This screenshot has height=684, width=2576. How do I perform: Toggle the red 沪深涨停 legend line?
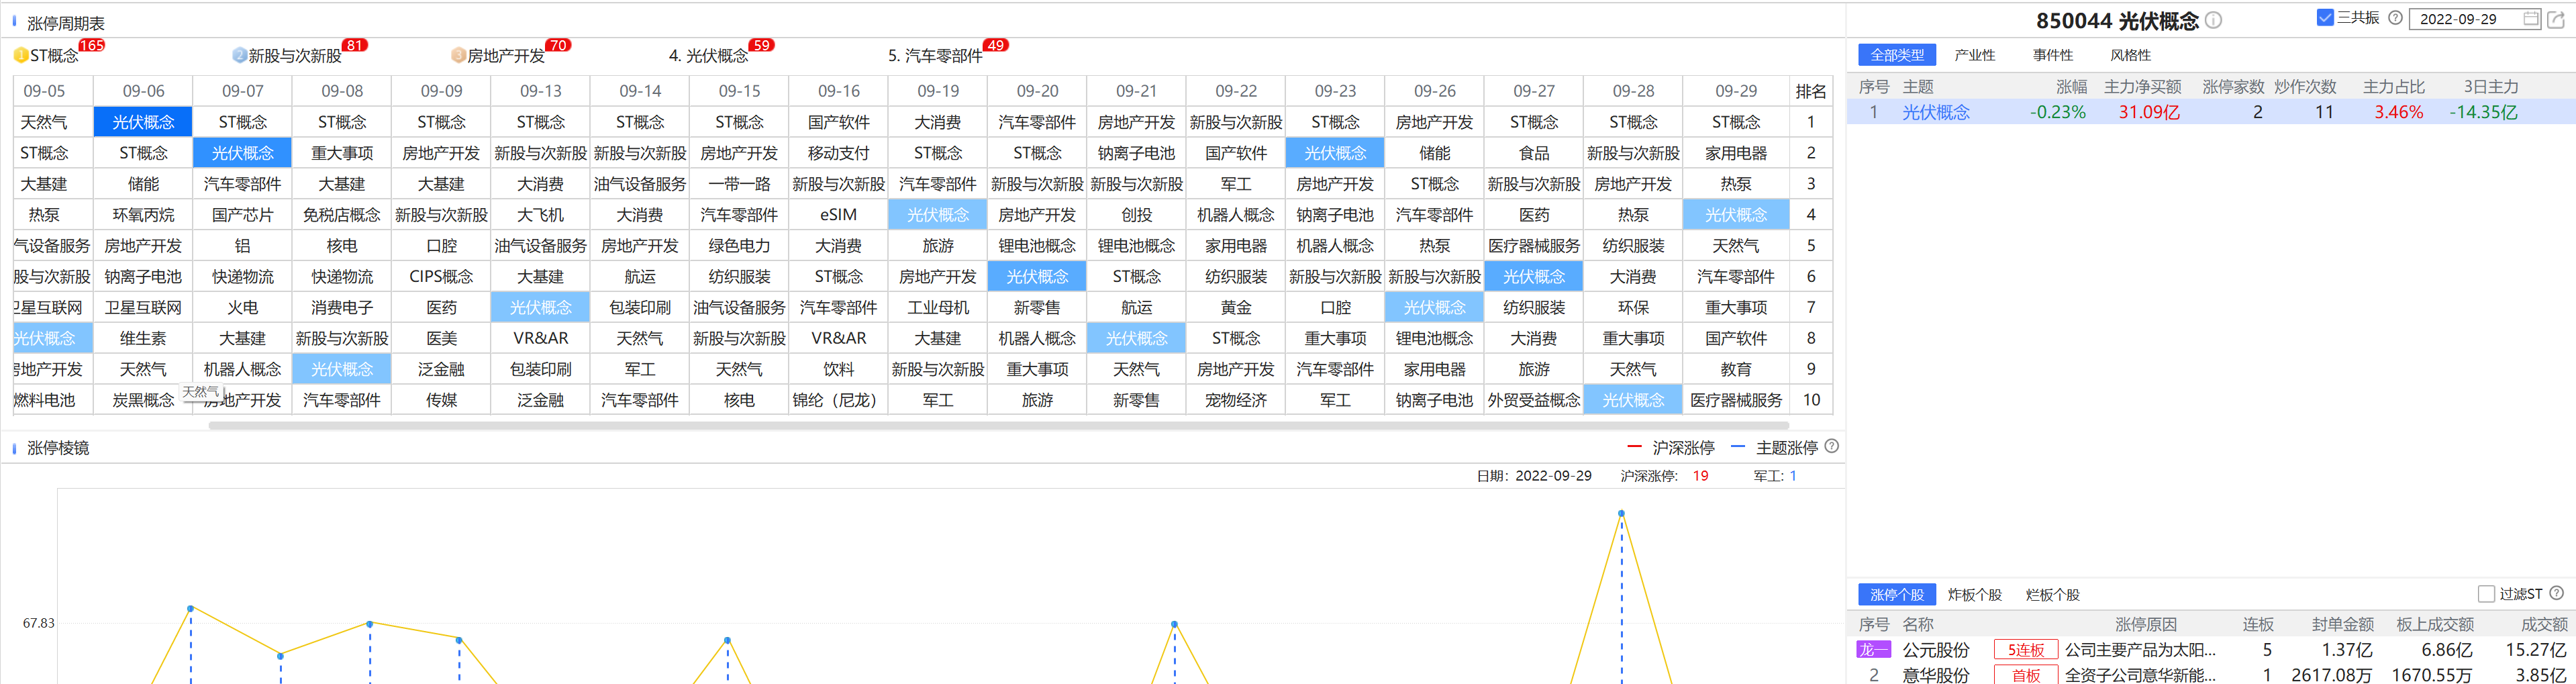pyautogui.click(x=1634, y=447)
